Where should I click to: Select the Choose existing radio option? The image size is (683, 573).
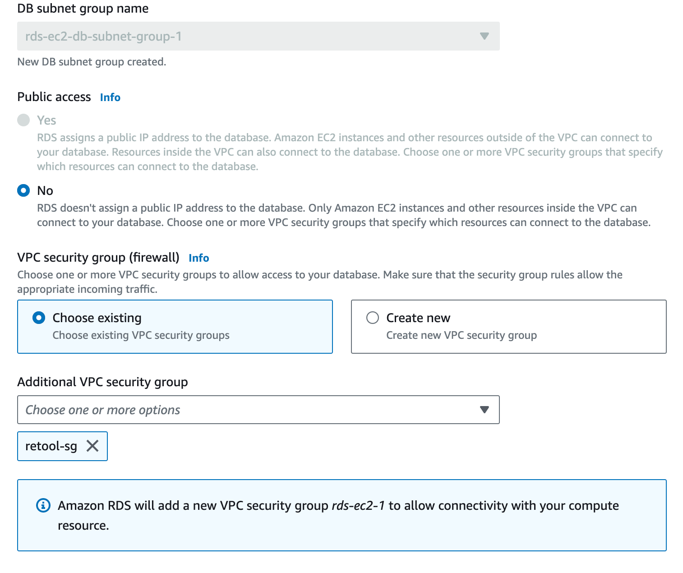(x=39, y=318)
